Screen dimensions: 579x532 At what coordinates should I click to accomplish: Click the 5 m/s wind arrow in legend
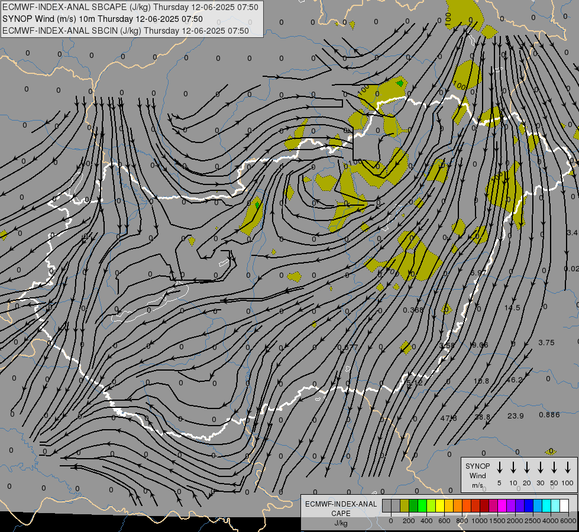tap(499, 468)
